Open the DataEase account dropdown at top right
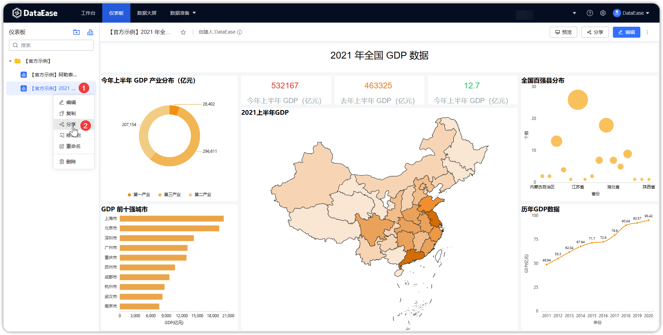 coord(632,13)
